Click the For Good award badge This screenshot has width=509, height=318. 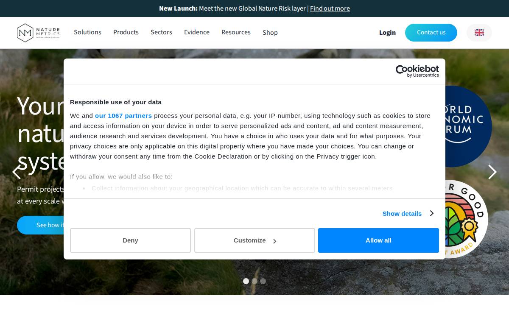click(467, 220)
